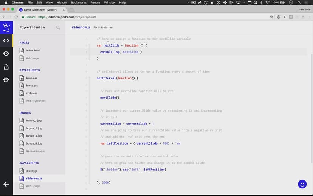313x196 pixels.
Task: Open the Bookmarks menu
Action: (79, 3)
